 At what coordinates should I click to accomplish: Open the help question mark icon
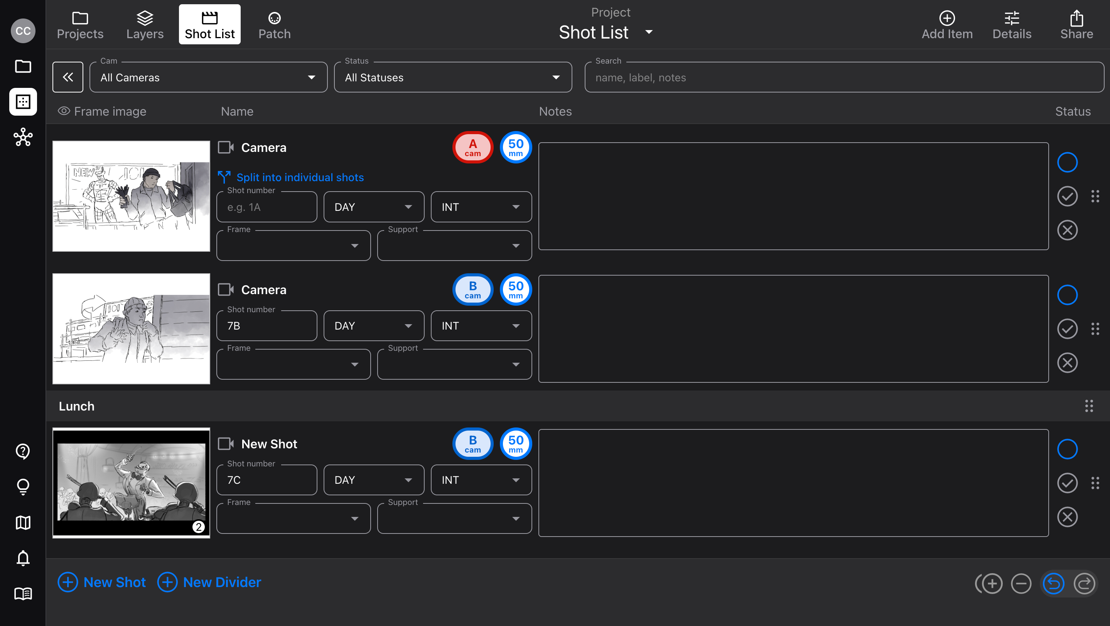pos(23,451)
